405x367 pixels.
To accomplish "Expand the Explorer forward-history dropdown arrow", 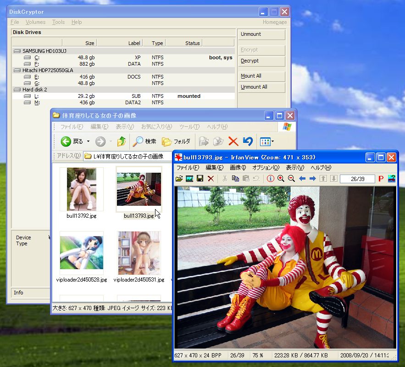I will 111,141.
